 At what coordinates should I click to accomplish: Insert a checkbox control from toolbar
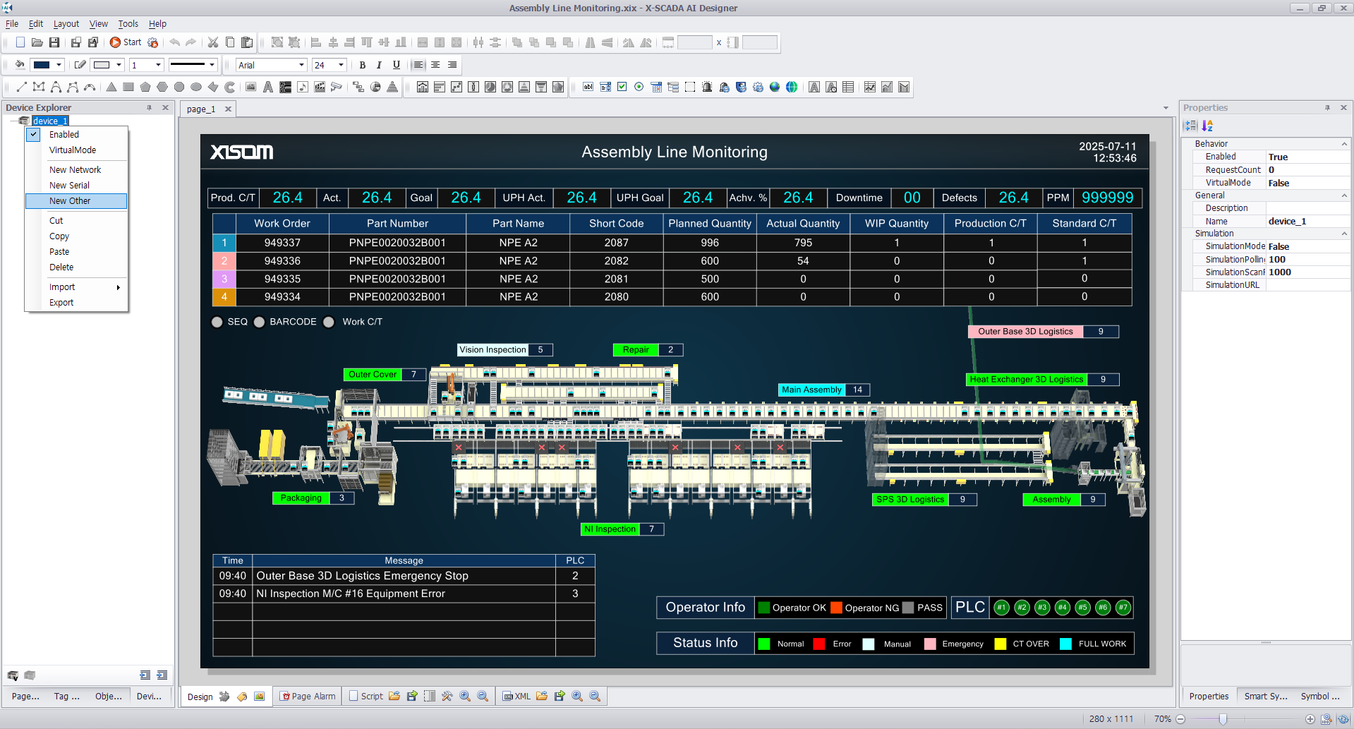(622, 88)
